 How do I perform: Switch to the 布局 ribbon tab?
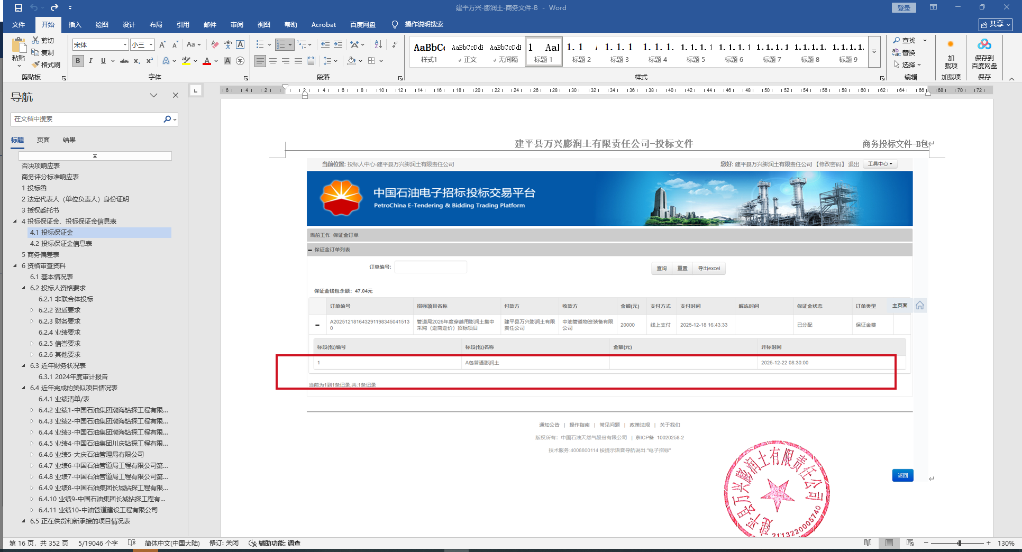pyautogui.click(x=156, y=25)
